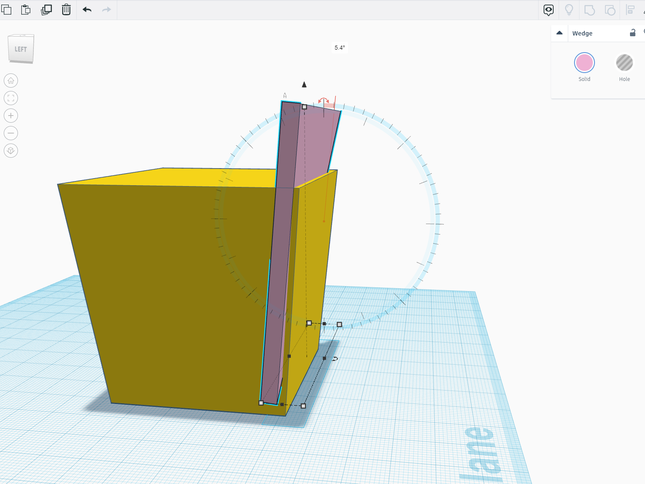This screenshot has height=484, width=645.
Task: Click the 5.4° rotation angle field
Action: pos(340,48)
